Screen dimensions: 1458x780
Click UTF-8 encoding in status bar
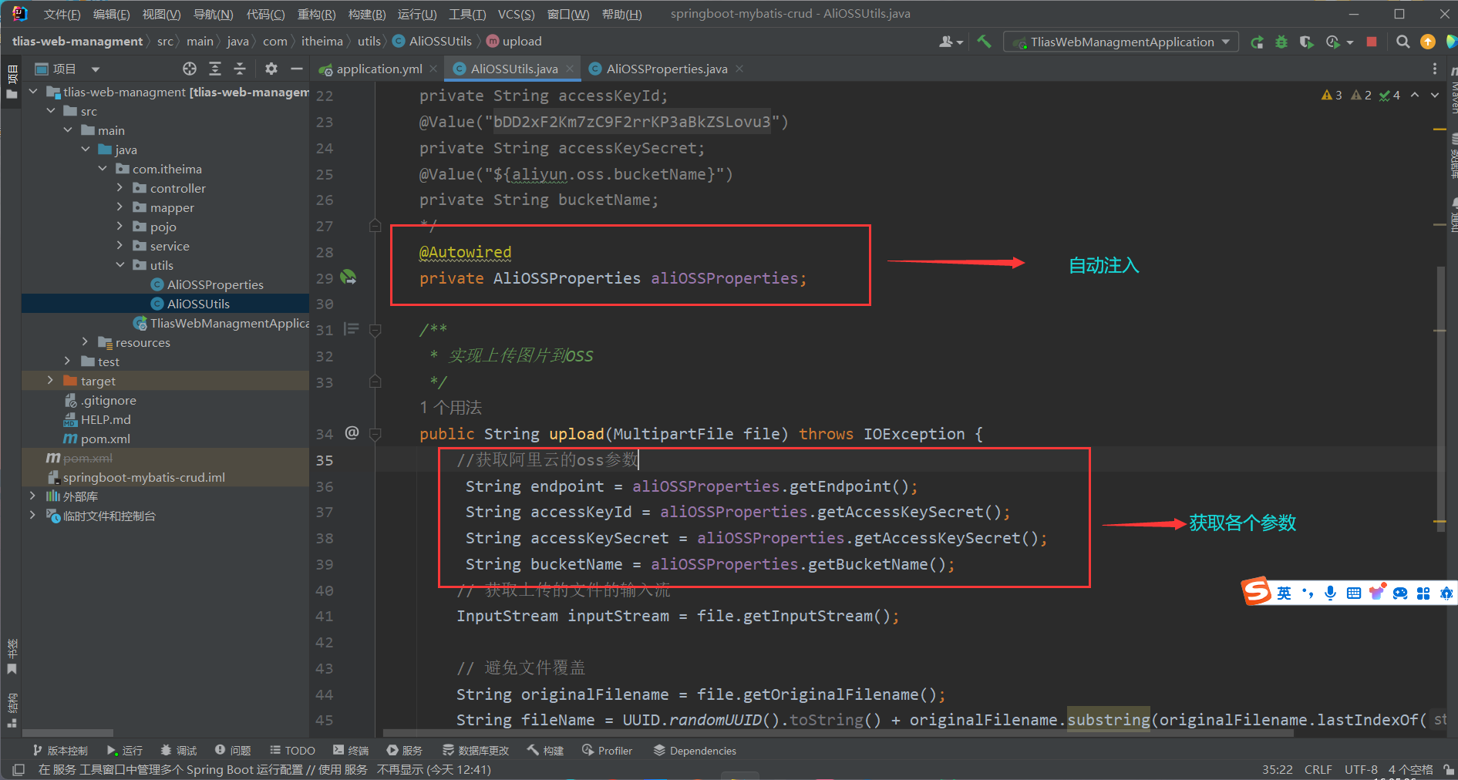pyautogui.click(x=1361, y=769)
